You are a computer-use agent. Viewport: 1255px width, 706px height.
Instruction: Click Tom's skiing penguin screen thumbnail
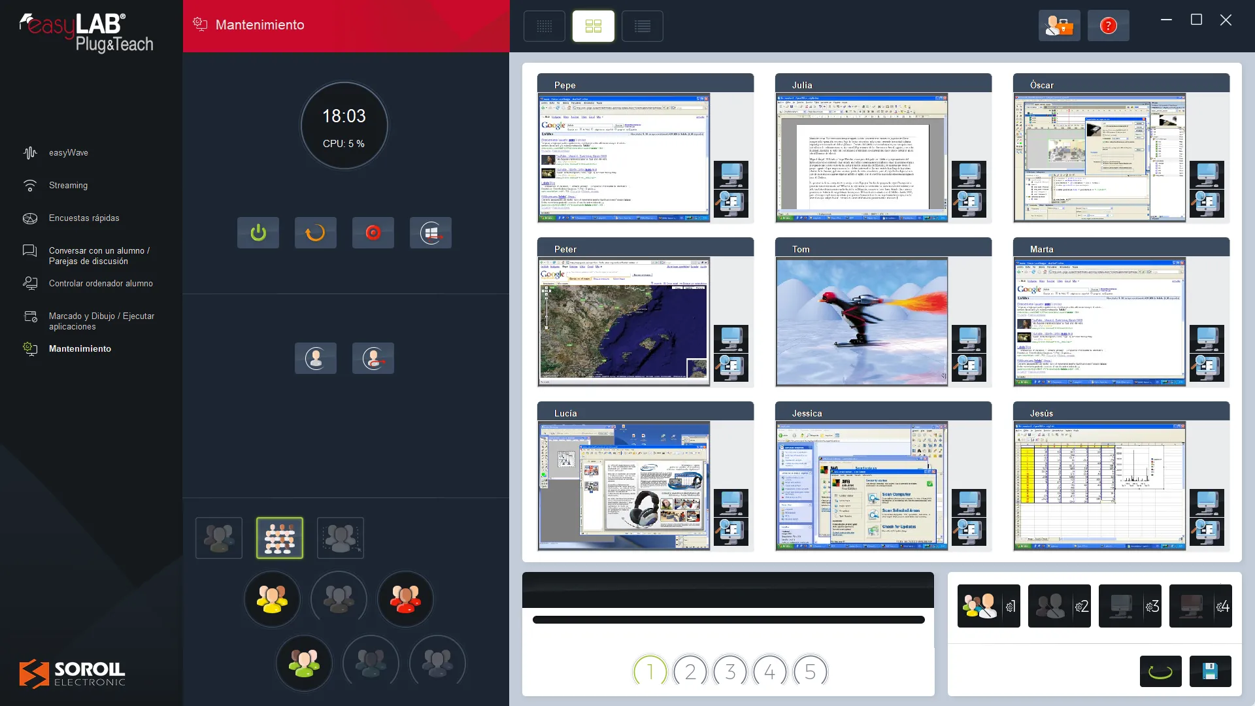(x=862, y=322)
